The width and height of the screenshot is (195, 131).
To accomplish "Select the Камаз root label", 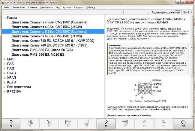I will pyautogui.click(x=12, y=18).
